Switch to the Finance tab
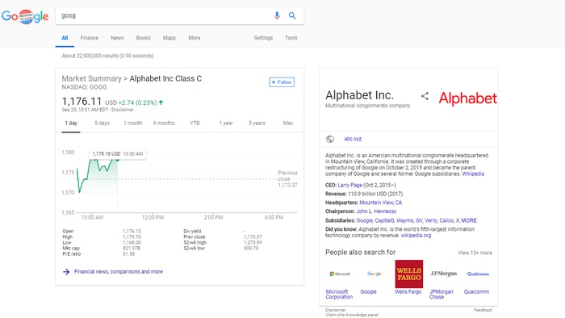The height and width of the screenshot is (318, 565). click(x=90, y=38)
